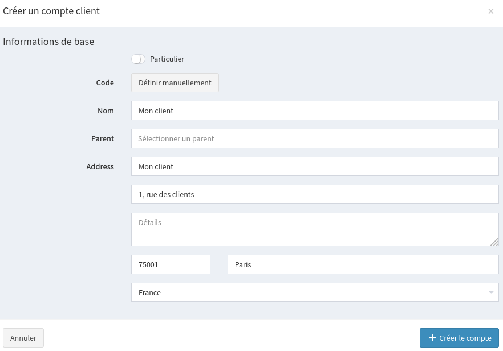Cancel with the Annuler button

[23, 338]
